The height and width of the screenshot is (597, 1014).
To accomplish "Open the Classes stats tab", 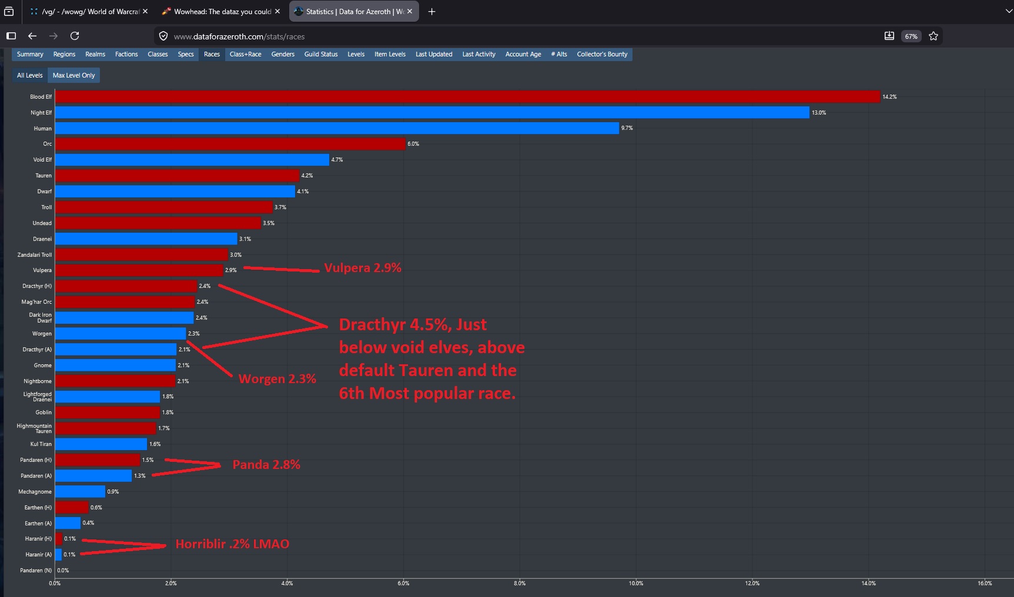I will [x=158, y=54].
